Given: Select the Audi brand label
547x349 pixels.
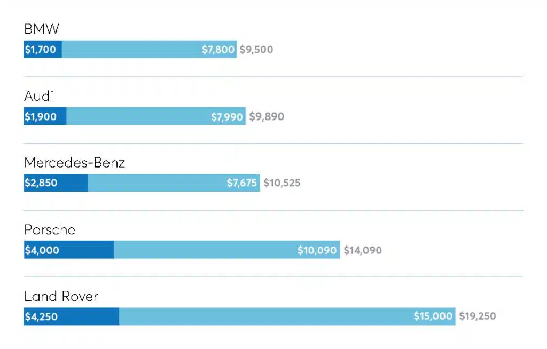Looking at the screenshot, I should coord(38,96).
